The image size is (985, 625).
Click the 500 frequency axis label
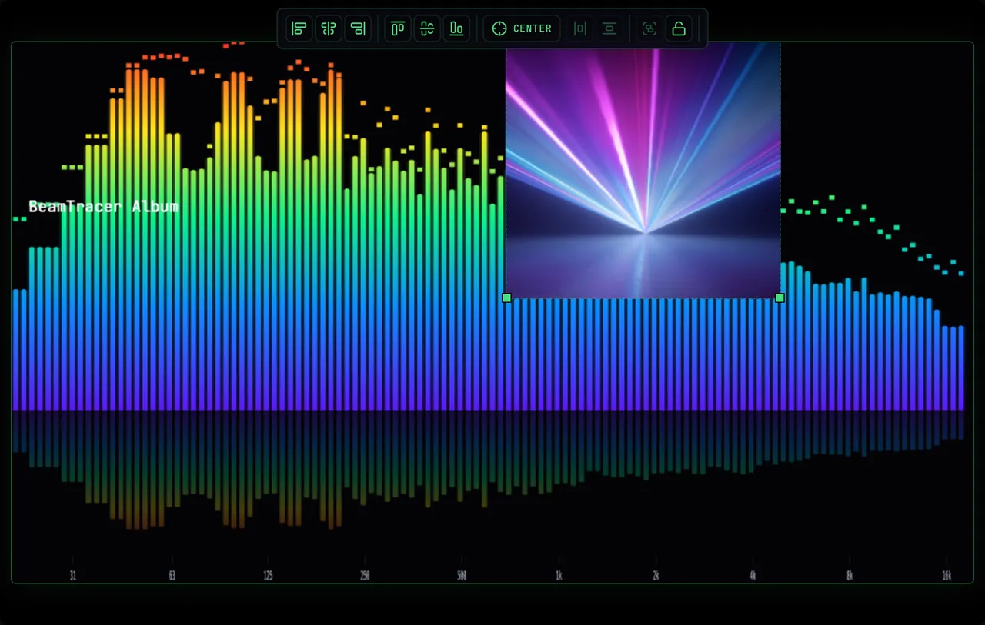[x=462, y=575]
